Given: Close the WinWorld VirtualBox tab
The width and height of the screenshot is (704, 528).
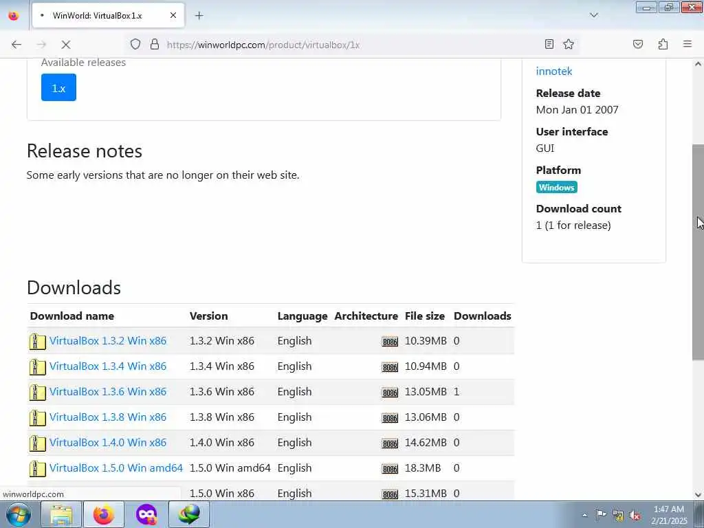Looking at the screenshot, I should click(173, 16).
